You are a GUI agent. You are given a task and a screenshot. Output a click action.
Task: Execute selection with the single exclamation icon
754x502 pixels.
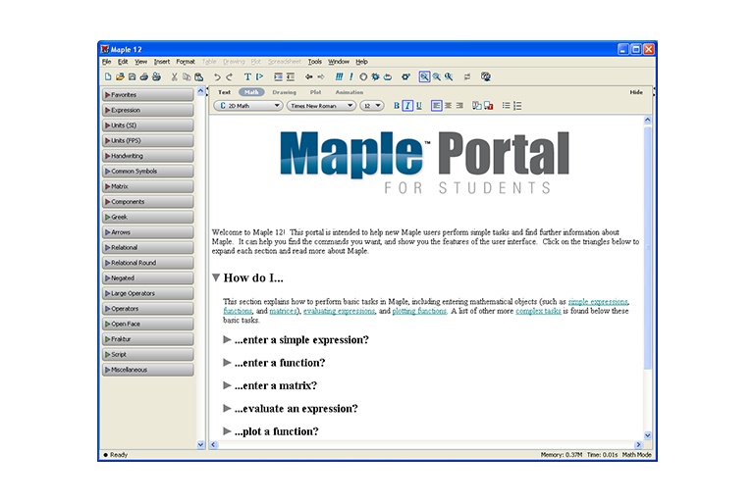click(x=351, y=76)
